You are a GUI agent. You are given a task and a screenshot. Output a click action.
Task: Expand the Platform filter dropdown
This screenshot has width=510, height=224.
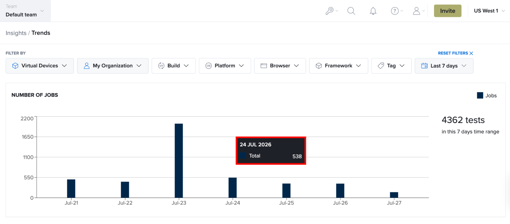(x=225, y=66)
